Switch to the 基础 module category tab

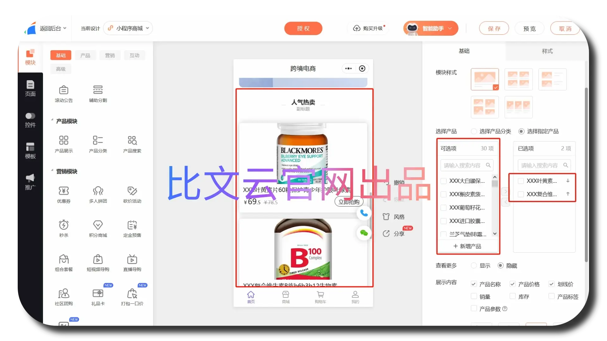pyautogui.click(x=61, y=55)
